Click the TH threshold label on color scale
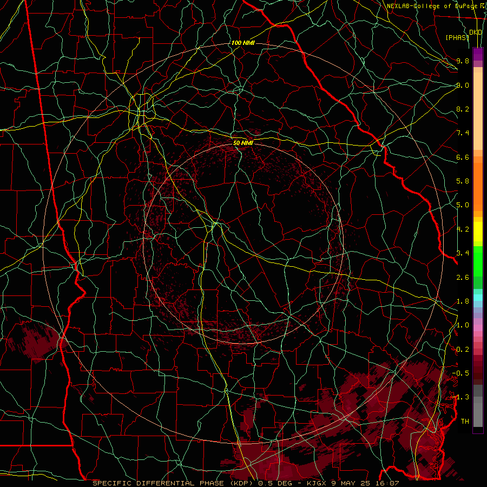Screen dimensions: 487x487 tap(465, 421)
